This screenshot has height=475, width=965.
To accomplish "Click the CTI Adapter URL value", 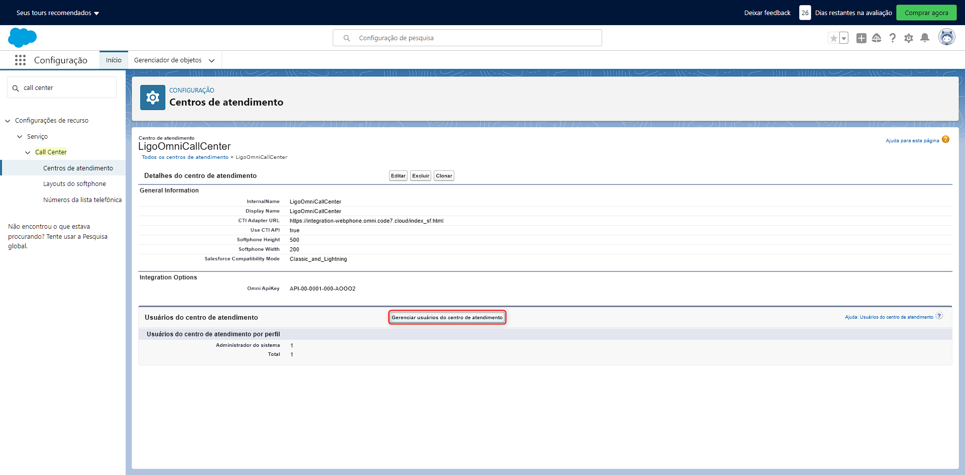I will tap(366, 221).
